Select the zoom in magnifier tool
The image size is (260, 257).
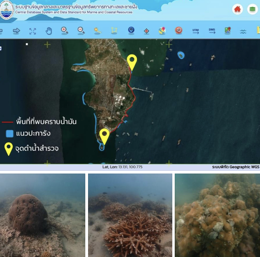point(64,31)
